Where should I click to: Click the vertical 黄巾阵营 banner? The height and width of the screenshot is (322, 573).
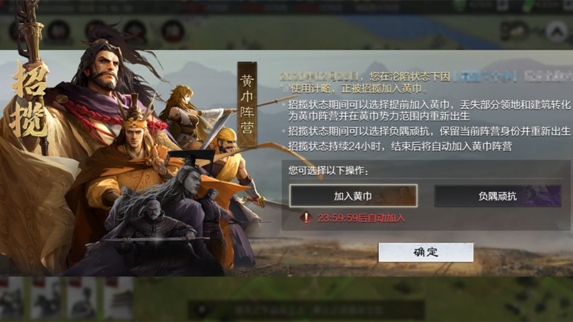click(247, 104)
